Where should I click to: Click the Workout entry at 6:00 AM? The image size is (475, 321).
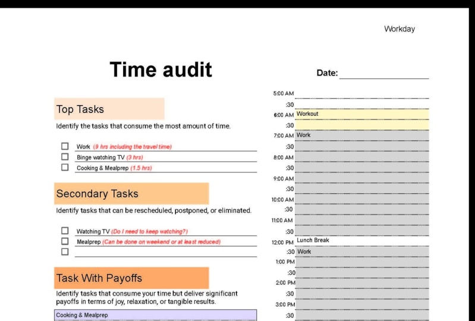click(362, 114)
